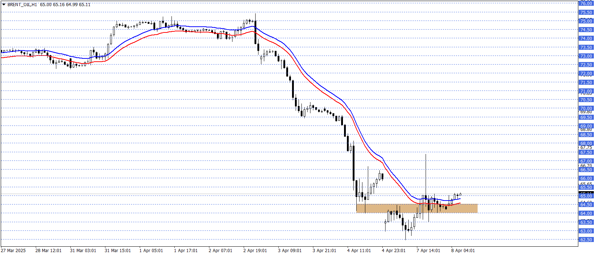Click the 75.50 price level label
596x255 pixels.
(586, 12)
